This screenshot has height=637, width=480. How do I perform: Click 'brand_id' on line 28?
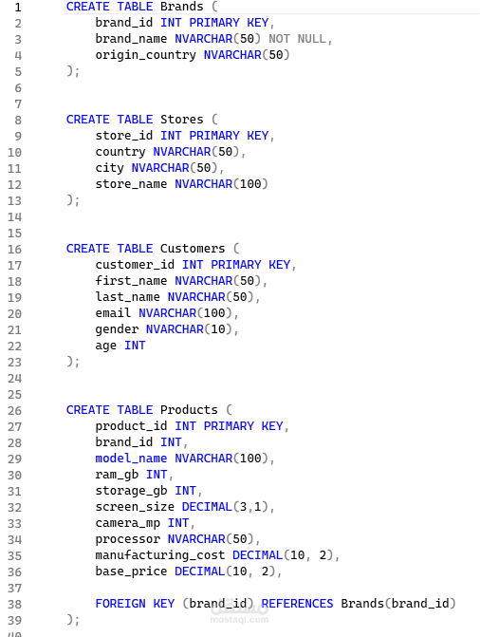[x=124, y=442]
